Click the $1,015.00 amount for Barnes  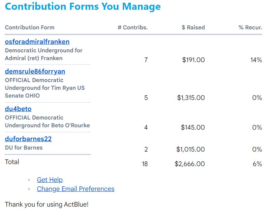(x=191, y=149)
